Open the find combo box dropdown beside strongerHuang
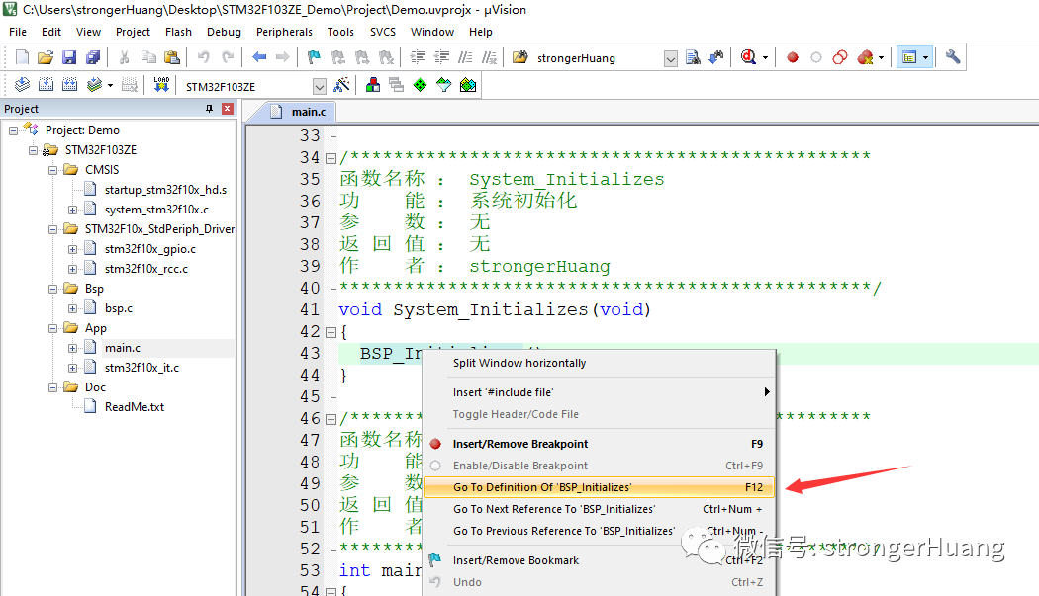Screen dimensions: 1039x596 coord(671,59)
